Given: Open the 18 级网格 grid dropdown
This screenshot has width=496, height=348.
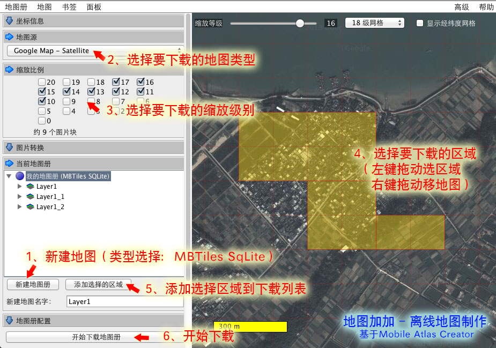Looking at the screenshot, I should point(374,23).
